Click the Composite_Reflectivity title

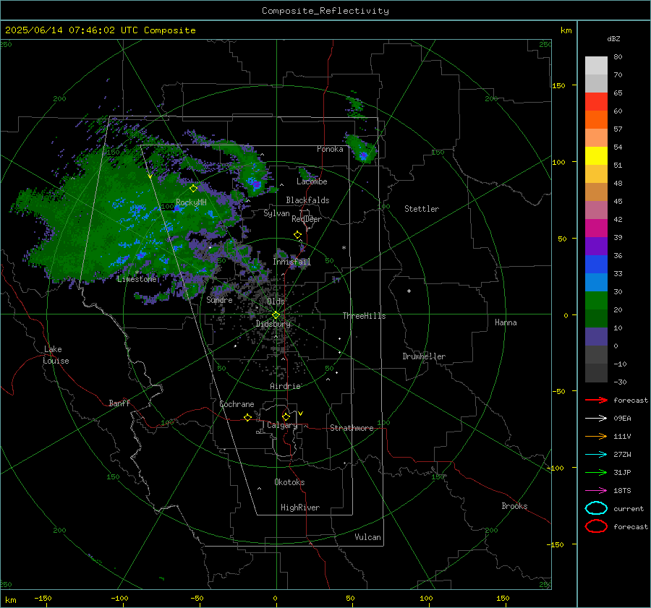325,11
